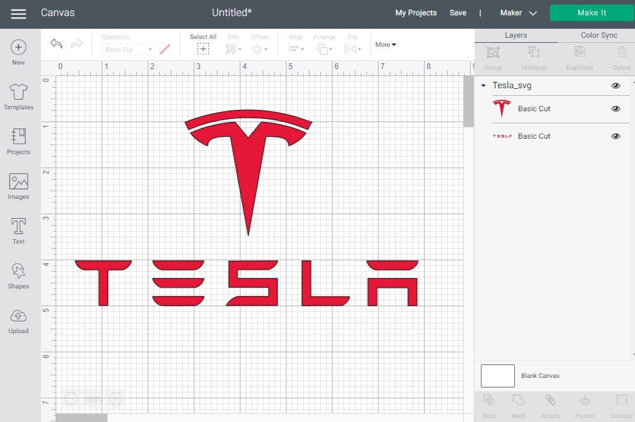The image size is (635, 422).
Task: Click the Weld icon at bottom
Action: click(x=518, y=402)
